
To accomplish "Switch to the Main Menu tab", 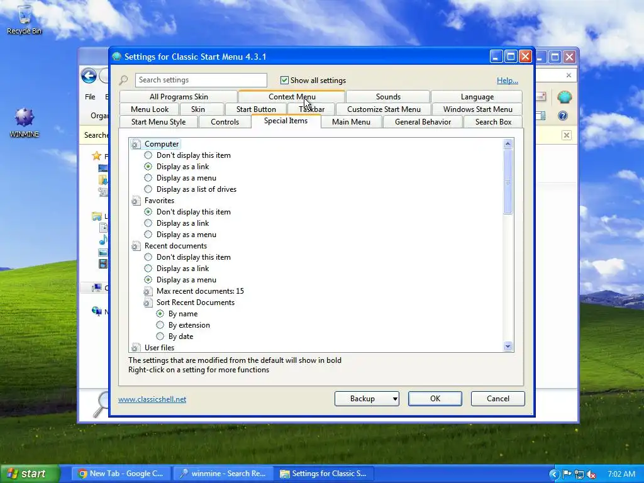I will 351,122.
